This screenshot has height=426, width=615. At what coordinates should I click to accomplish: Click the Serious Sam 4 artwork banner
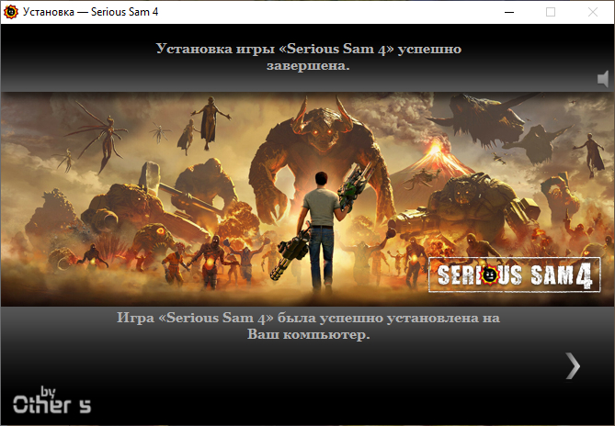click(307, 199)
